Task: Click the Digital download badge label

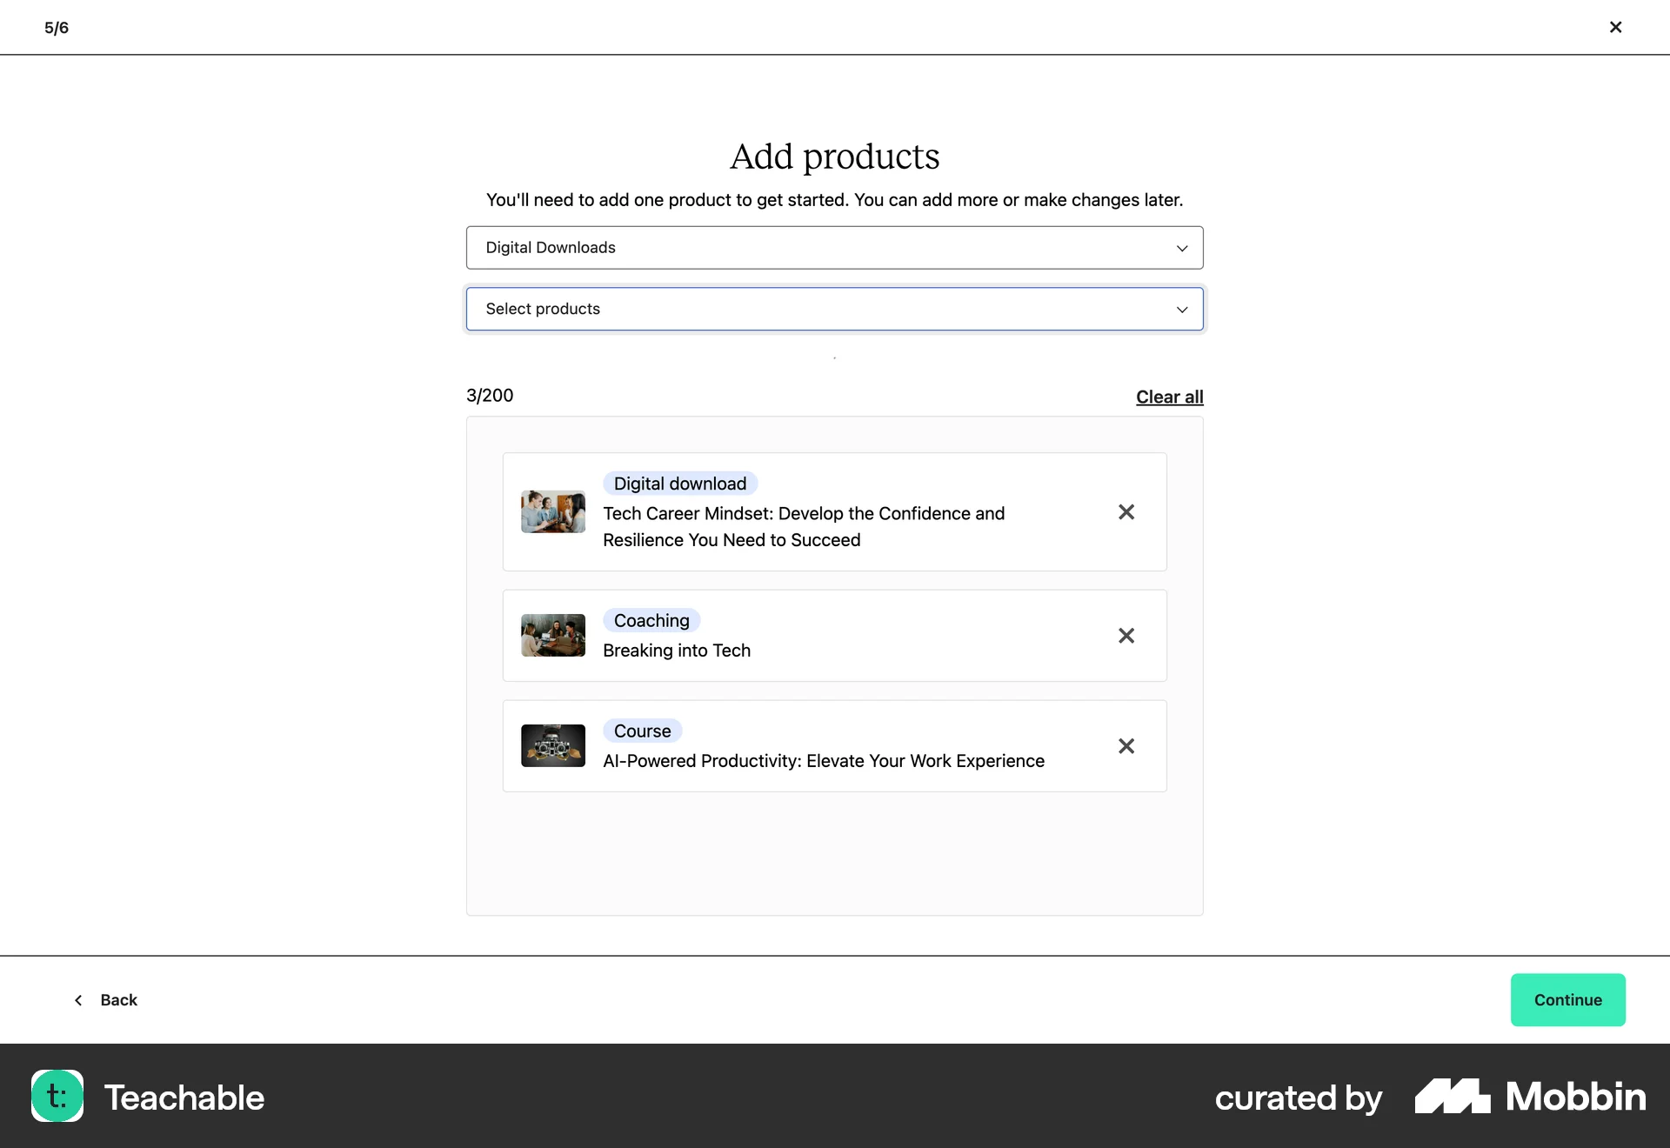Action: coord(679,483)
